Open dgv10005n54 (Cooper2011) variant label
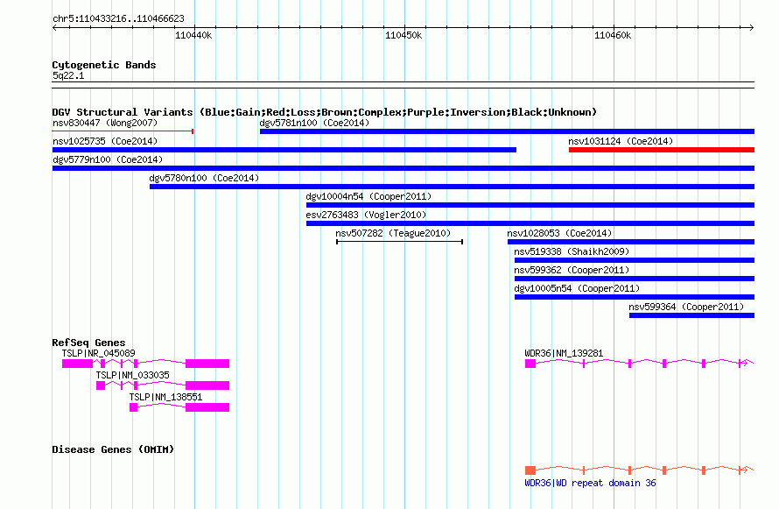This screenshot has width=779, height=509. click(577, 288)
